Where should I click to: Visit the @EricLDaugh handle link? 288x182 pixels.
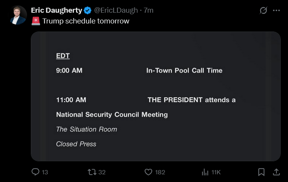[x=116, y=10]
